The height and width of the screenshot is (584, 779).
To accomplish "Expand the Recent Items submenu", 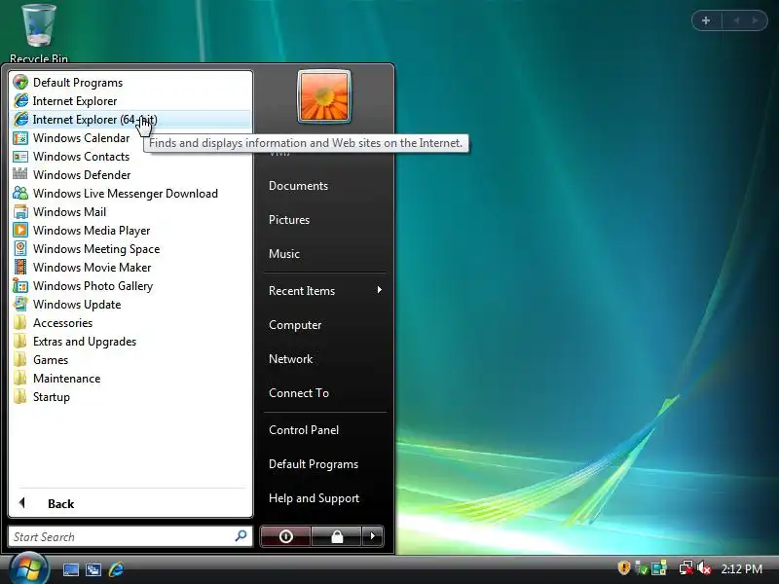I will click(325, 290).
